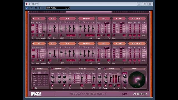The height and width of the screenshot is (100, 178).
Task: Click the preset up/down stepper next to RYM Pulse2
Action: [66, 8]
